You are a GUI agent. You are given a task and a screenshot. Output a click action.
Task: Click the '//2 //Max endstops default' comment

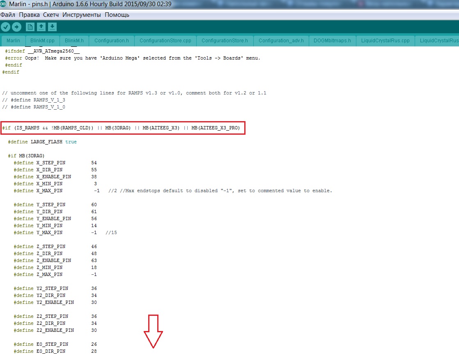click(220, 191)
